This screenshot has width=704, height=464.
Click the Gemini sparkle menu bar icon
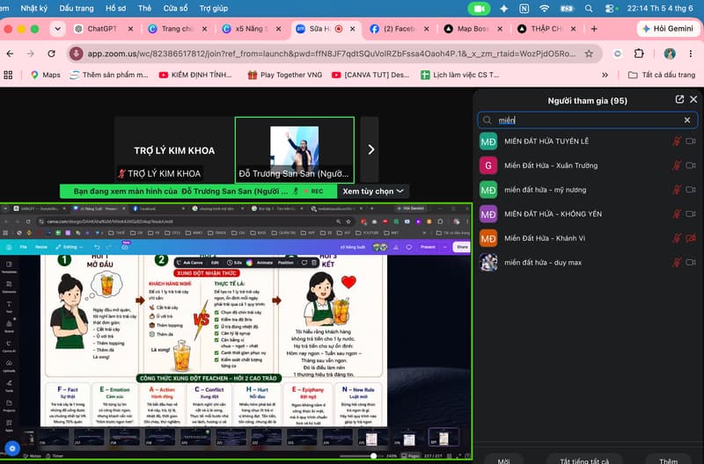click(x=503, y=8)
